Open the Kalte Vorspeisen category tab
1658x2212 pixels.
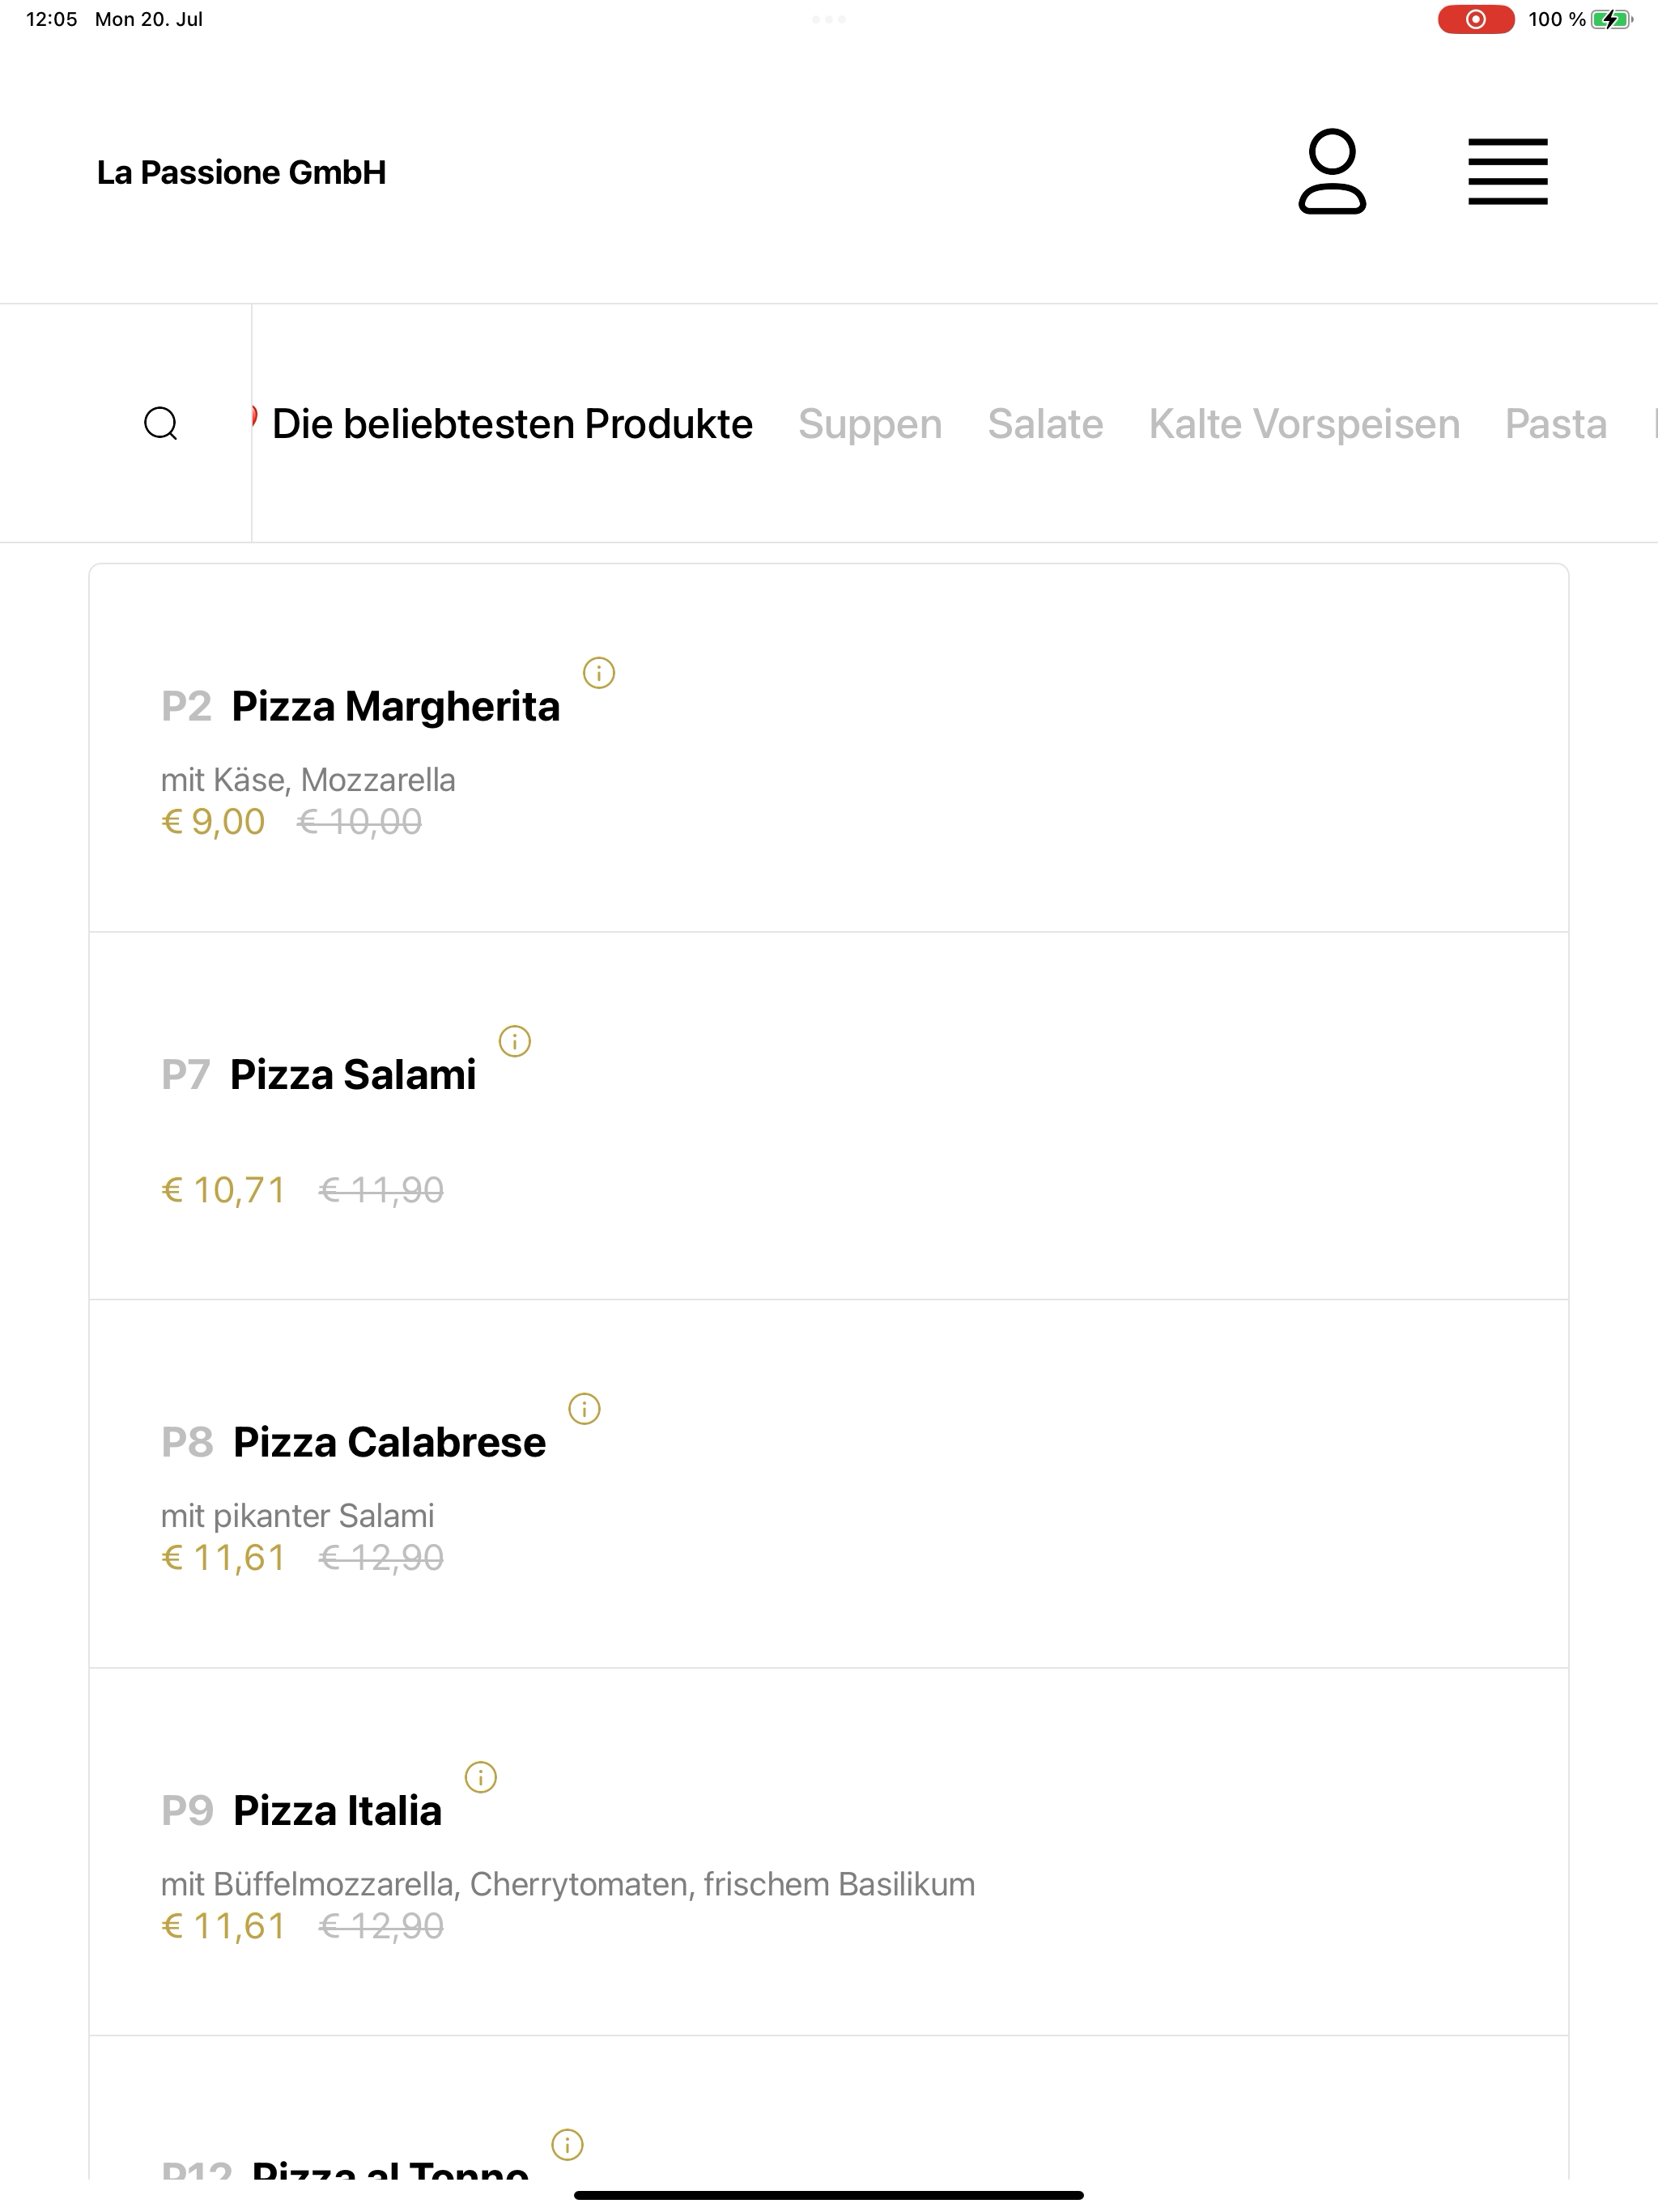(x=1304, y=424)
